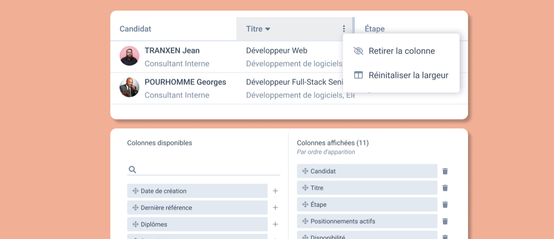Viewport: 554px width, 239px height.
Task: Click the Étape column header
Action: pos(375,29)
